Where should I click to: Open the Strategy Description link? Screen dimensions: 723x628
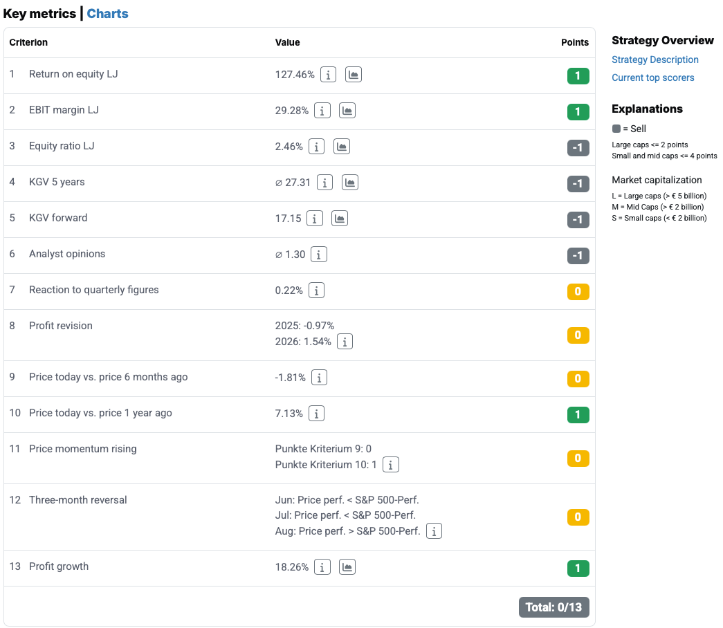(655, 60)
